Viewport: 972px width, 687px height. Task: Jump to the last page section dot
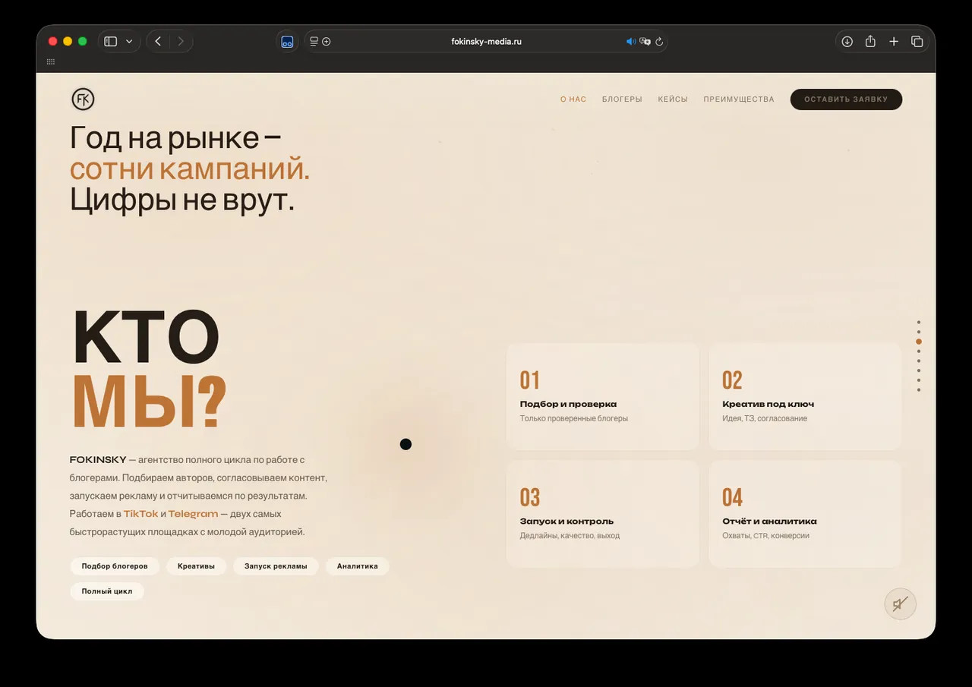919,390
